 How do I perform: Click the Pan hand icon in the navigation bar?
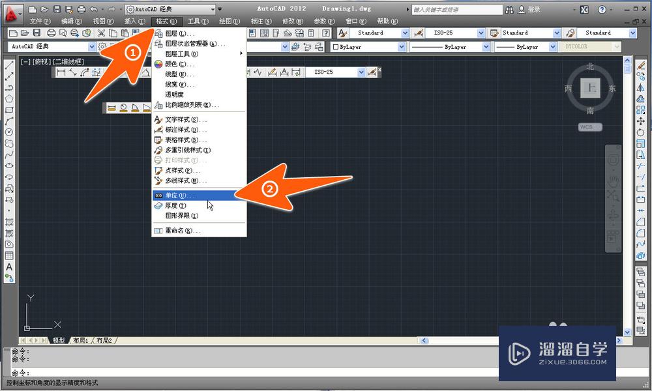coord(613,181)
